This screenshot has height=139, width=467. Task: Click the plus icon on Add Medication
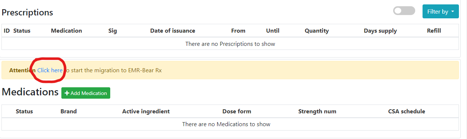(67, 93)
